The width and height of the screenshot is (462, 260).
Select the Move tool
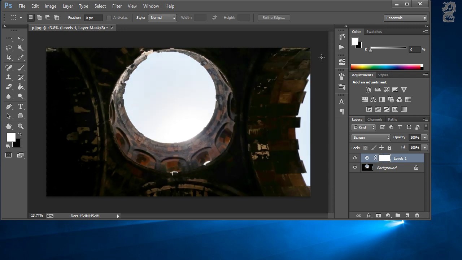coord(21,39)
